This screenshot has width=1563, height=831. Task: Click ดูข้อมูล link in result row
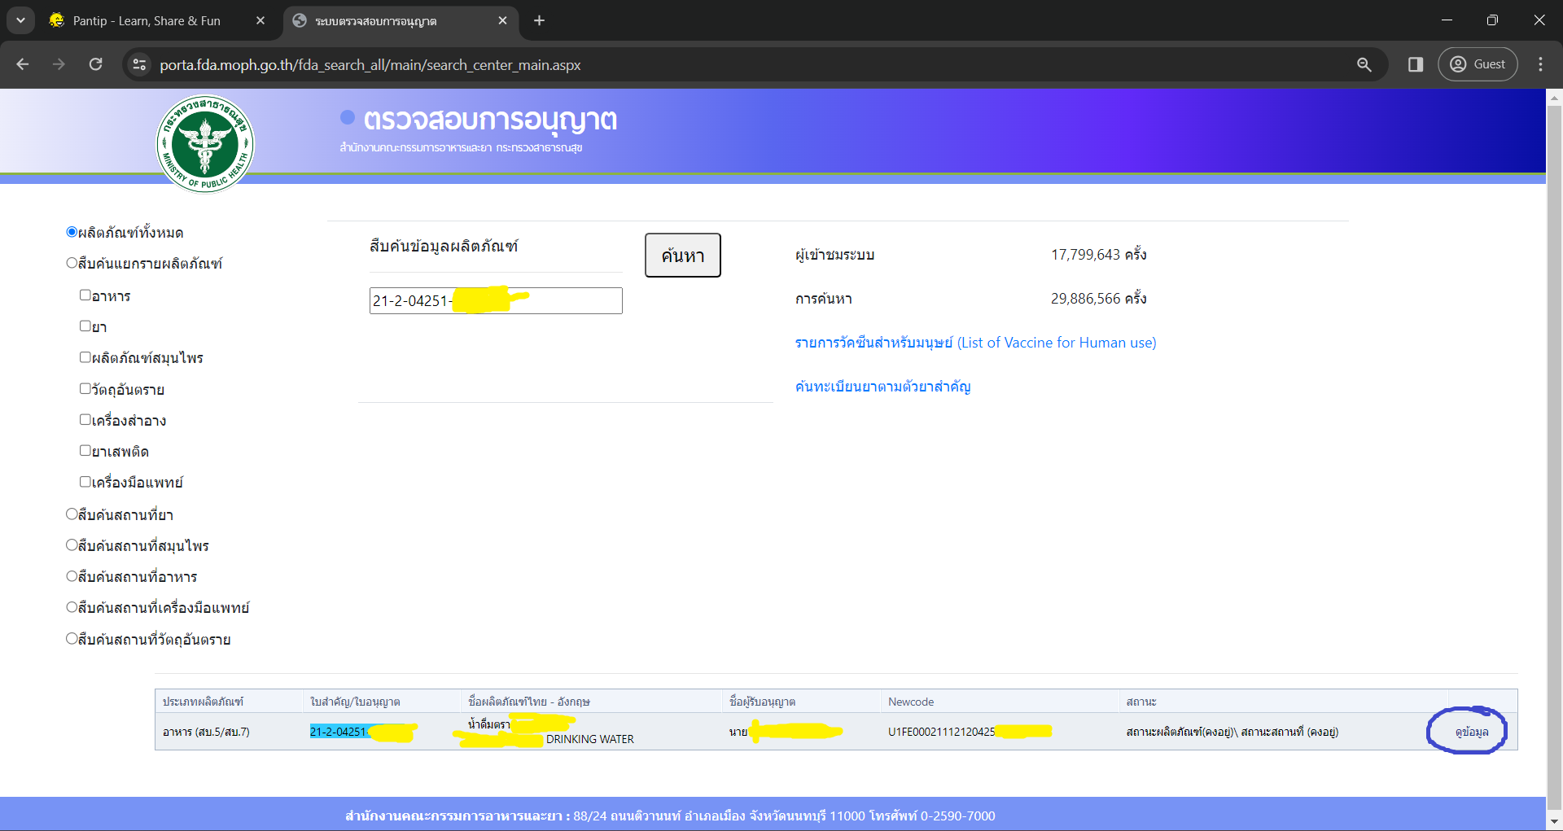[1472, 732]
